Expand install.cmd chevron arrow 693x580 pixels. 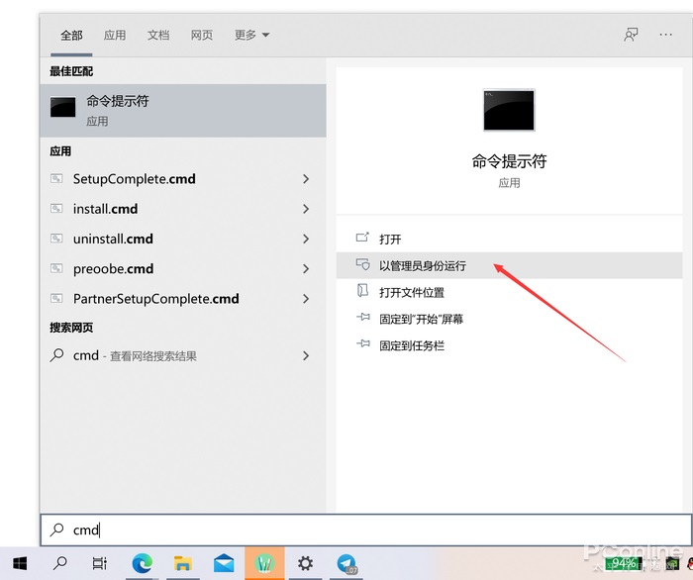point(306,209)
